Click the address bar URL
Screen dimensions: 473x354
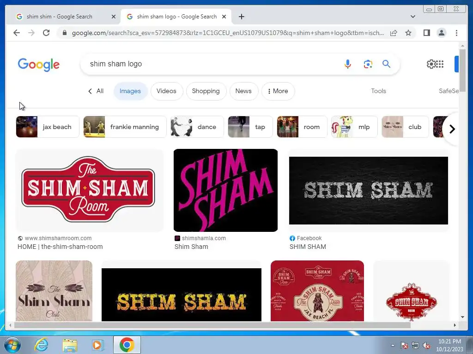tap(228, 33)
